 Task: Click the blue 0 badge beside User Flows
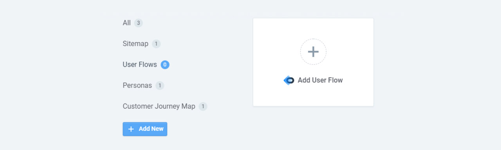click(x=165, y=65)
